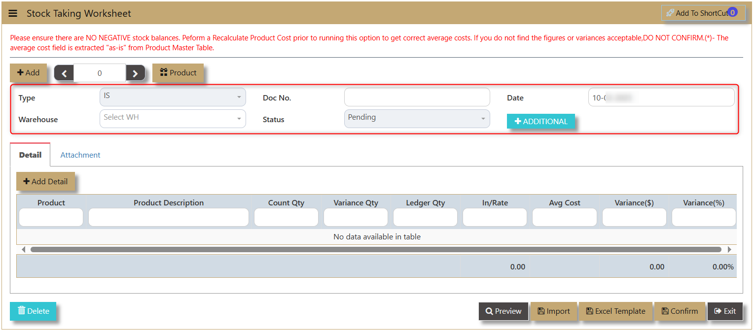Open the Select WH warehouse dropdown

173,119
